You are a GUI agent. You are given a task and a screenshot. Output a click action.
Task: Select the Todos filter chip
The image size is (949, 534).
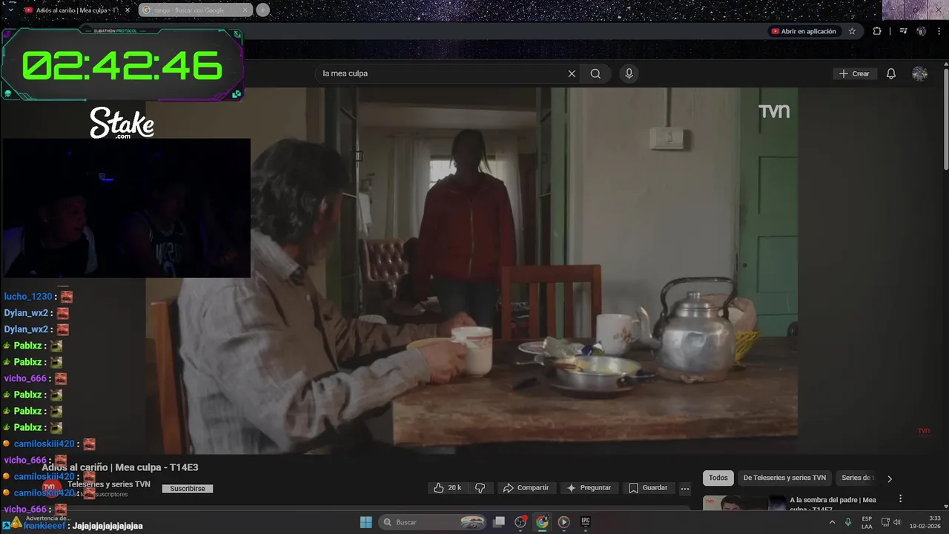click(x=718, y=478)
